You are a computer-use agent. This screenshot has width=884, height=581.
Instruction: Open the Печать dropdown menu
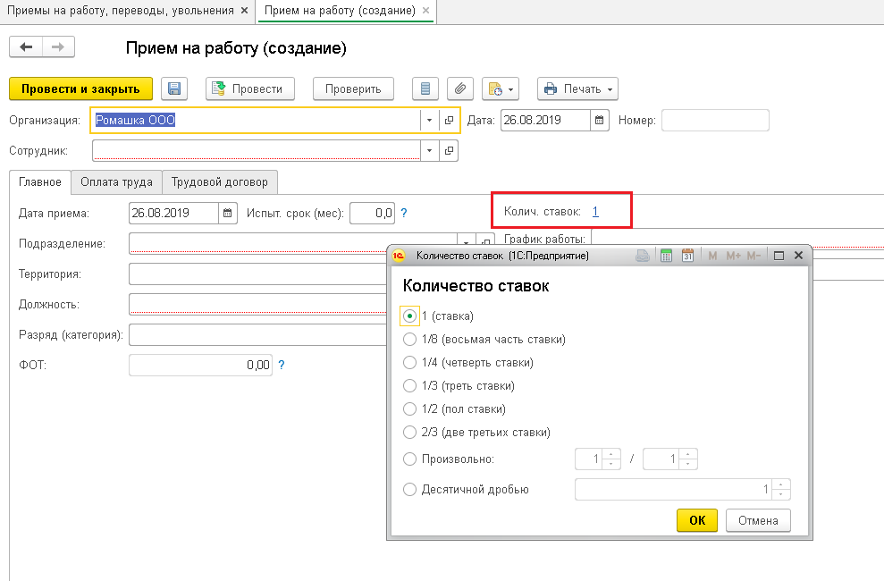tap(578, 89)
